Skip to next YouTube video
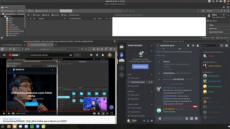The height and width of the screenshot is (129, 230). (x=9, y=113)
